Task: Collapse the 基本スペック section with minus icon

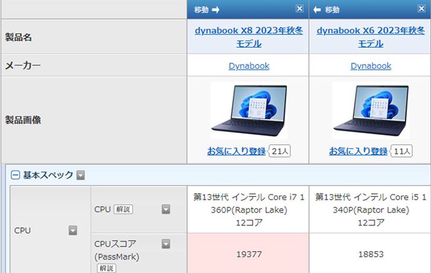Action: [15, 175]
